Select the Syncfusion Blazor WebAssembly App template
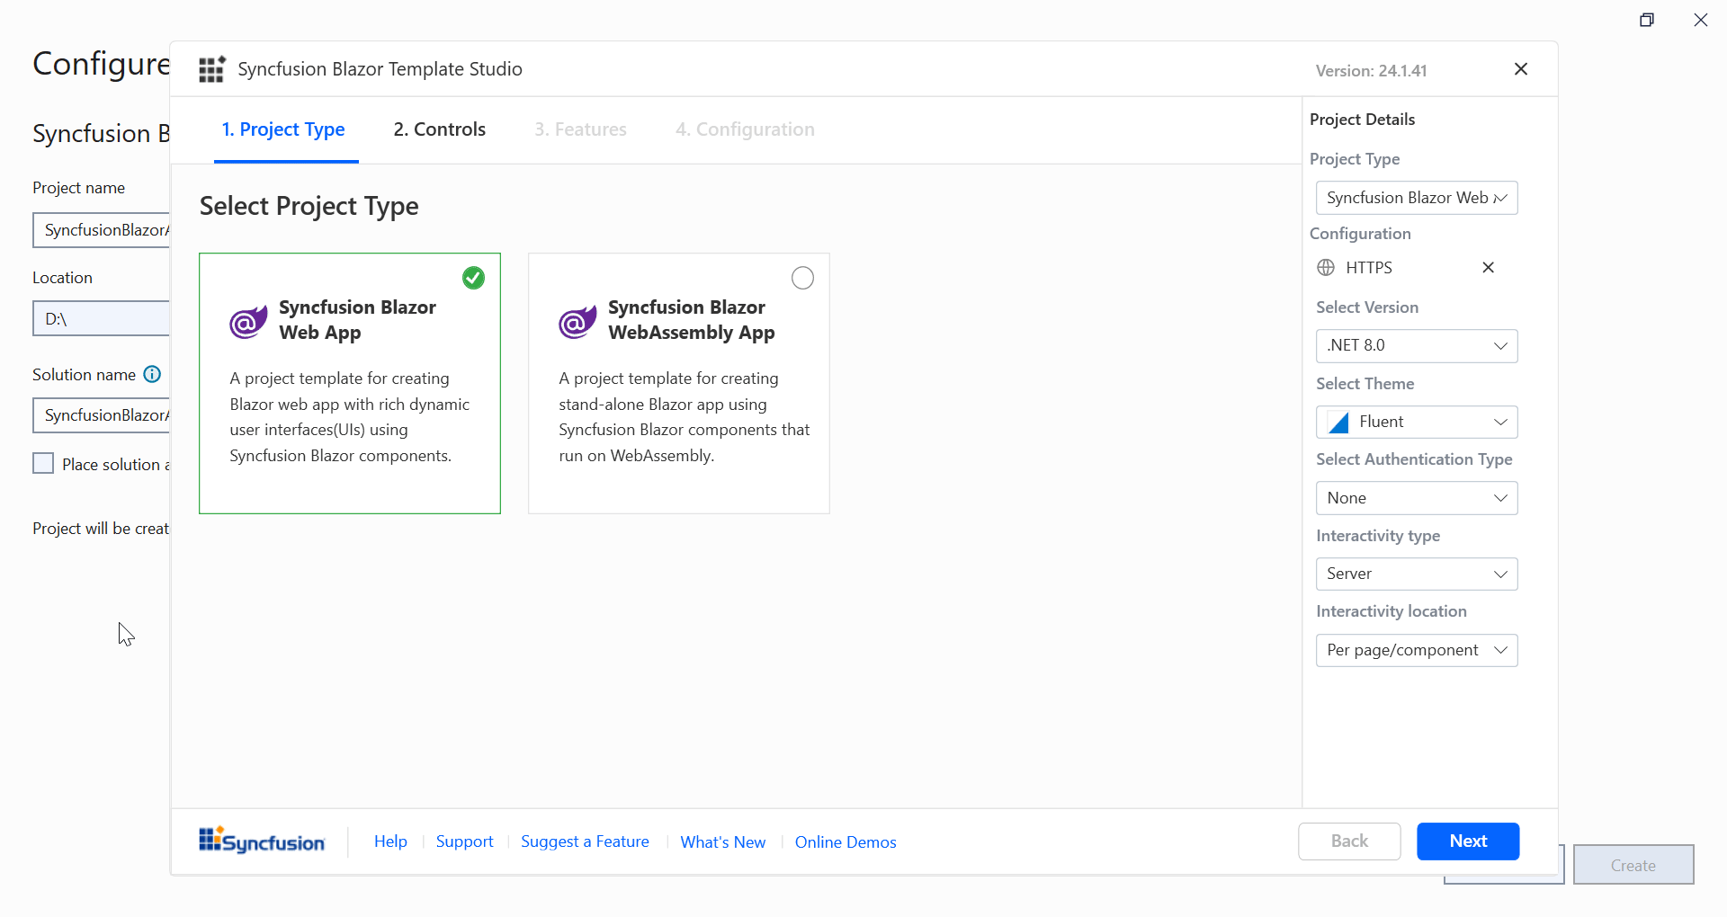 679,384
